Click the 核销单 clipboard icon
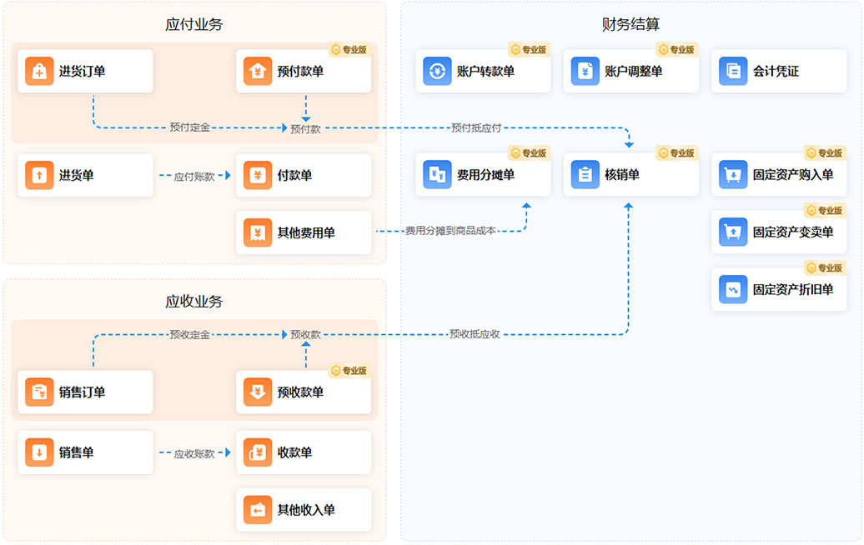Screen dimensions: 864x545 point(585,174)
